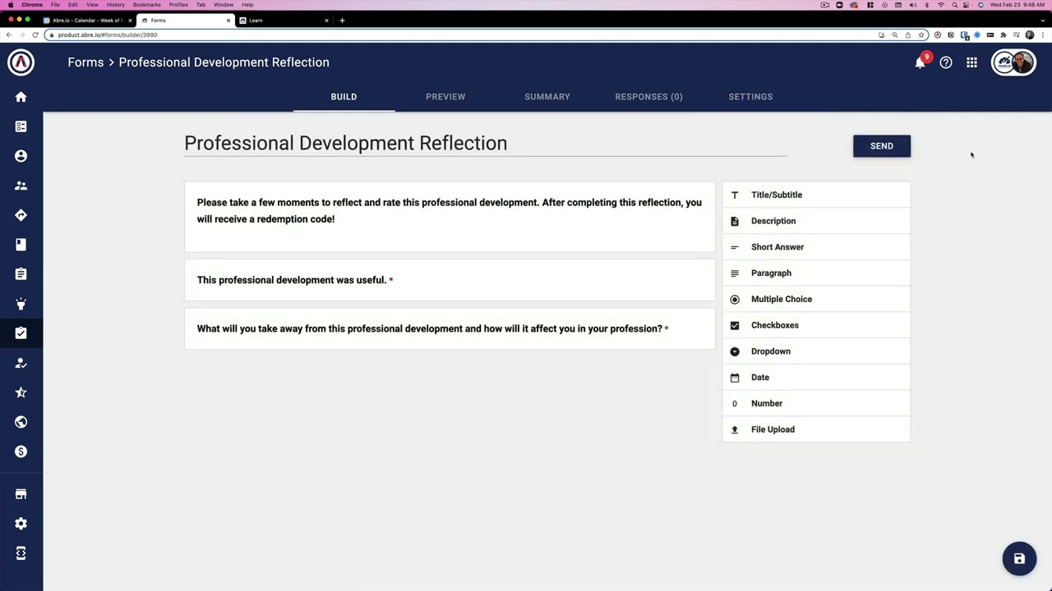
Task: Click the dollar sign sidebar icon
Action: (21, 451)
